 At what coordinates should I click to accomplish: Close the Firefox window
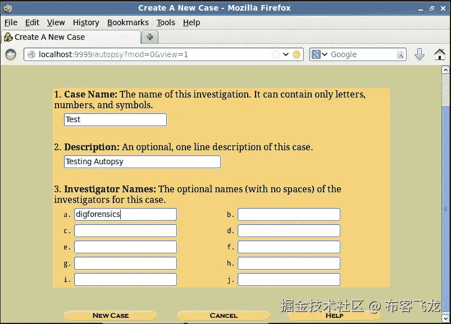point(443,8)
